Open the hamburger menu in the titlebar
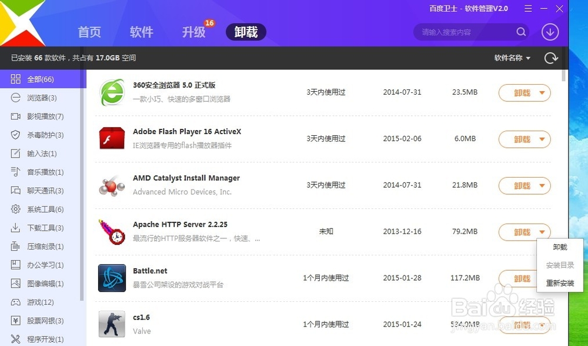The width and height of the screenshot is (588, 346). coord(527,9)
